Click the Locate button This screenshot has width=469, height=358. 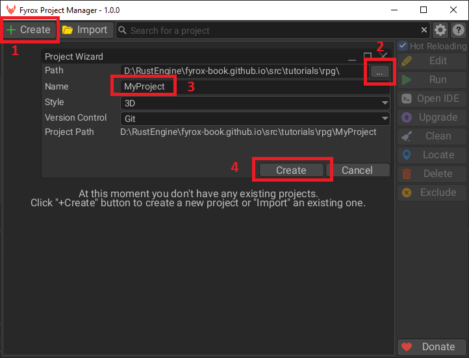point(432,155)
